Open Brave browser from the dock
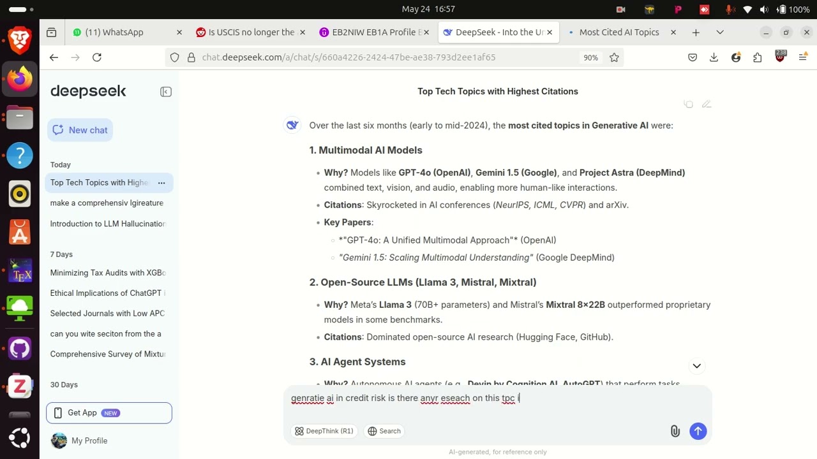 (20, 42)
